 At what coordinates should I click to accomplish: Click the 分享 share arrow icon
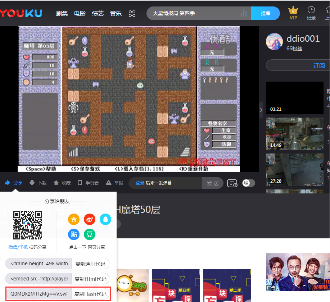pyautogui.click(x=8, y=183)
